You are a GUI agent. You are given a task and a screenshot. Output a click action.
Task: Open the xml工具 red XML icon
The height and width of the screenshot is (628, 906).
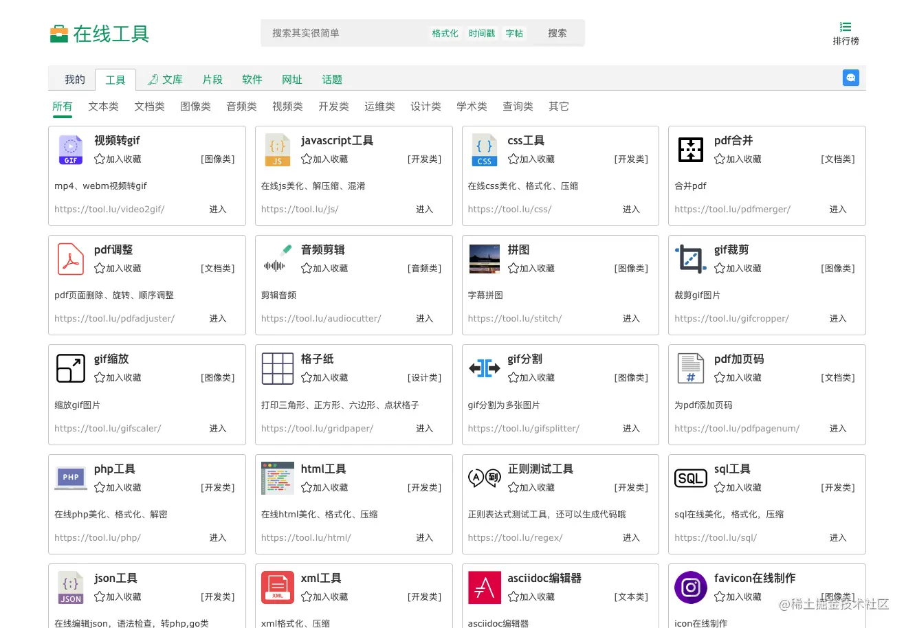278,587
